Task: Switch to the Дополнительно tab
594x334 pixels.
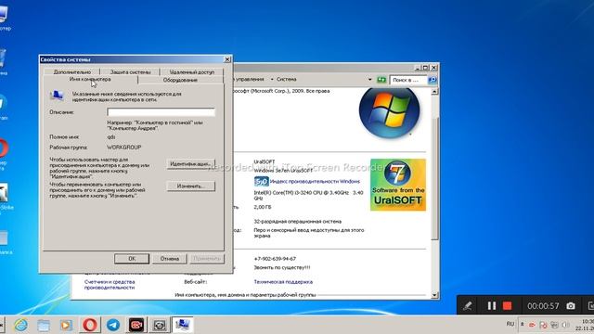Action: pos(72,71)
